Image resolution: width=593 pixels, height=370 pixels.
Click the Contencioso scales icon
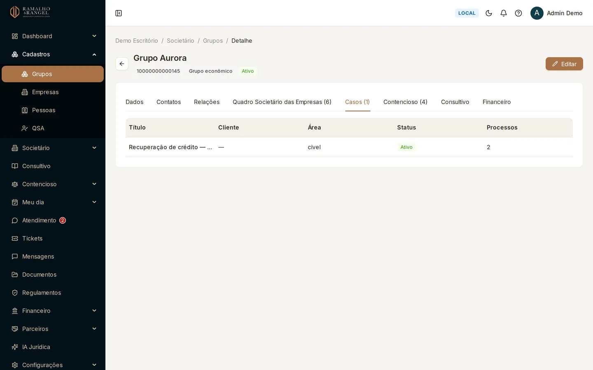pos(15,184)
